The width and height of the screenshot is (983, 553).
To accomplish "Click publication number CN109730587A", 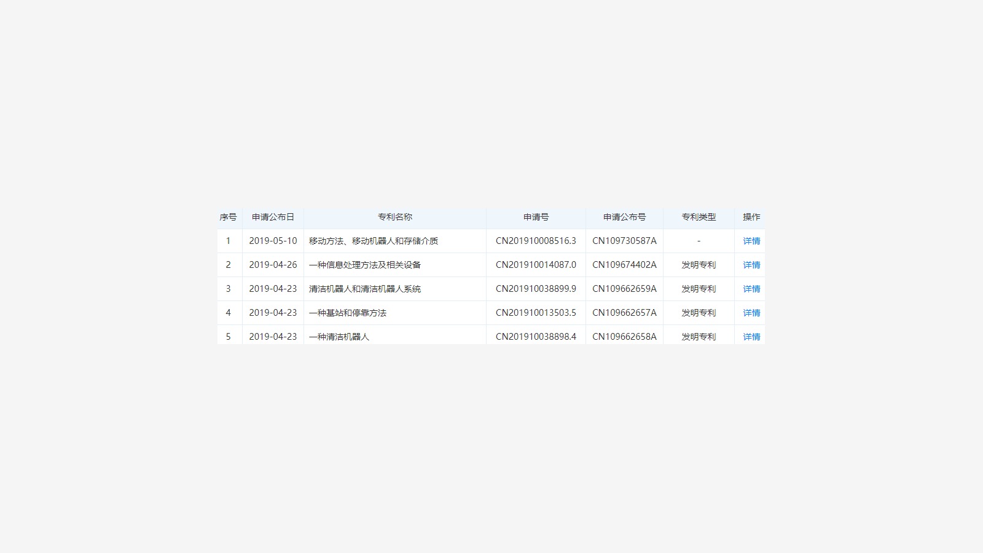I will [x=624, y=241].
